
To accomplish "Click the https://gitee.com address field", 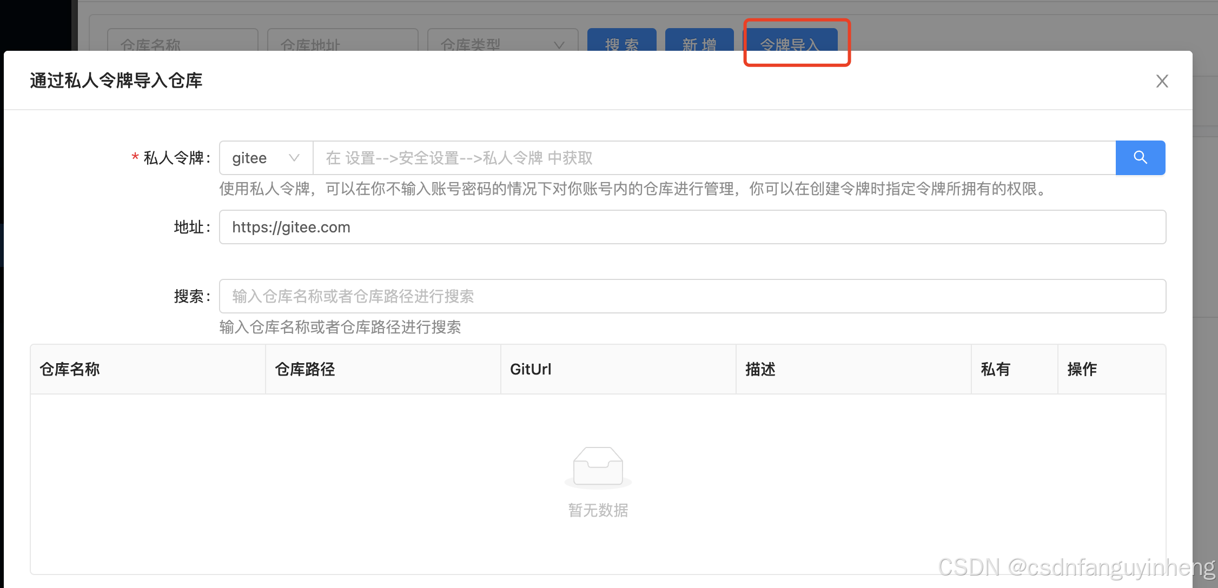I will [x=692, y=227].
